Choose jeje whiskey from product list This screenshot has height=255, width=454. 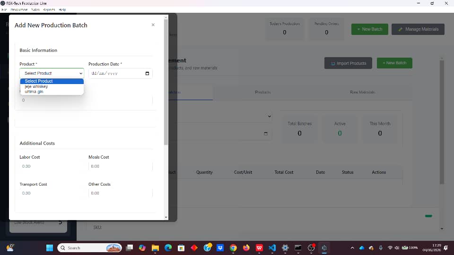52,86
